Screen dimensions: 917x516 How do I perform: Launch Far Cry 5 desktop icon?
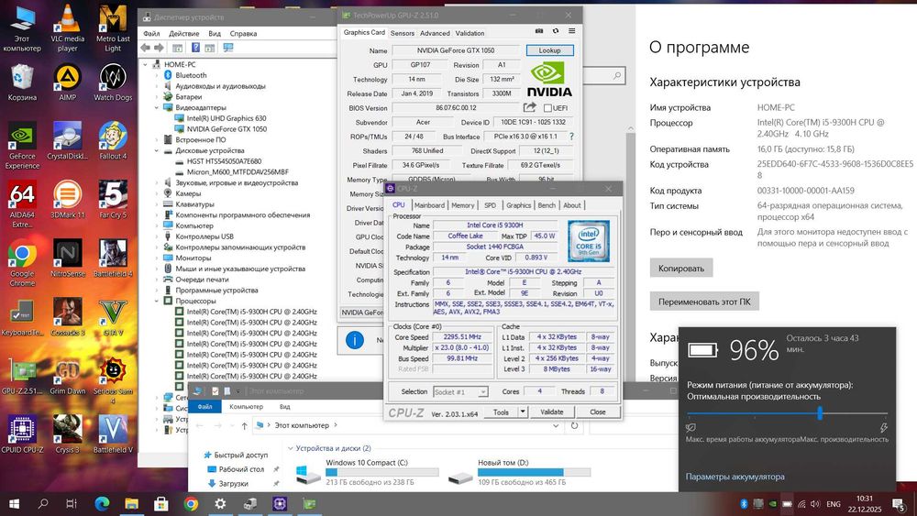pos(113,199)
